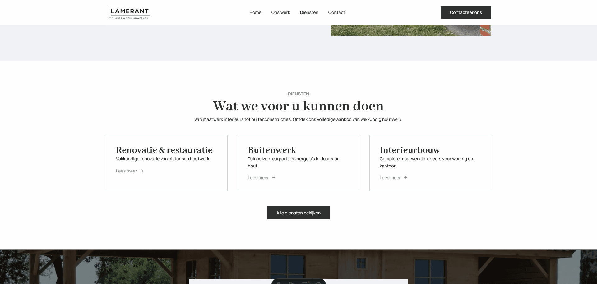
Task: Navigate to Diensten
Action: click(309, 12)
